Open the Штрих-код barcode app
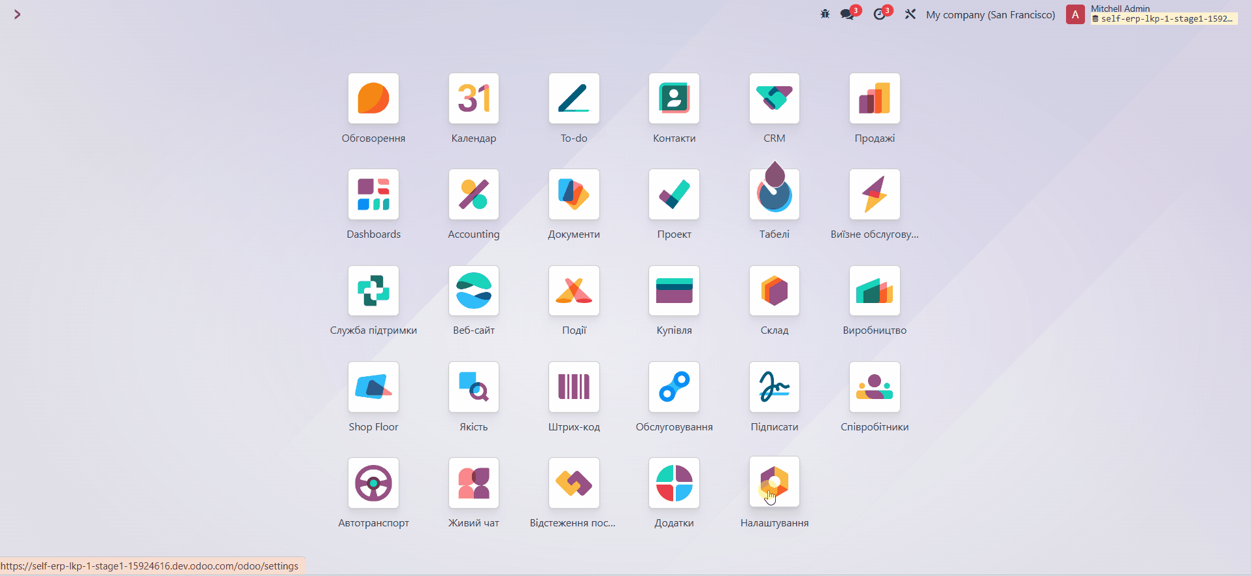This screenshot has height=576, width=1251. 574,387
